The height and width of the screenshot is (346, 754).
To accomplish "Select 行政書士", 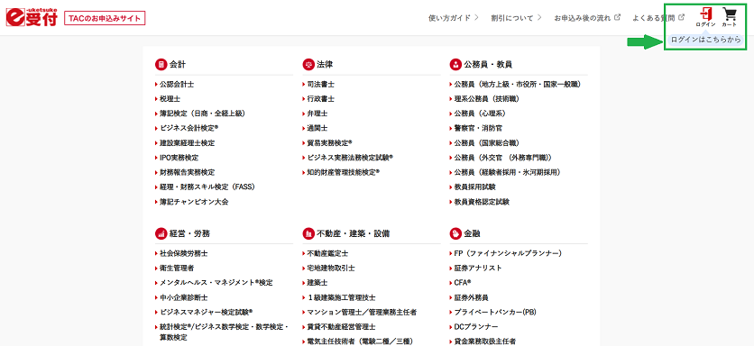I will click(x=321, y=98).
